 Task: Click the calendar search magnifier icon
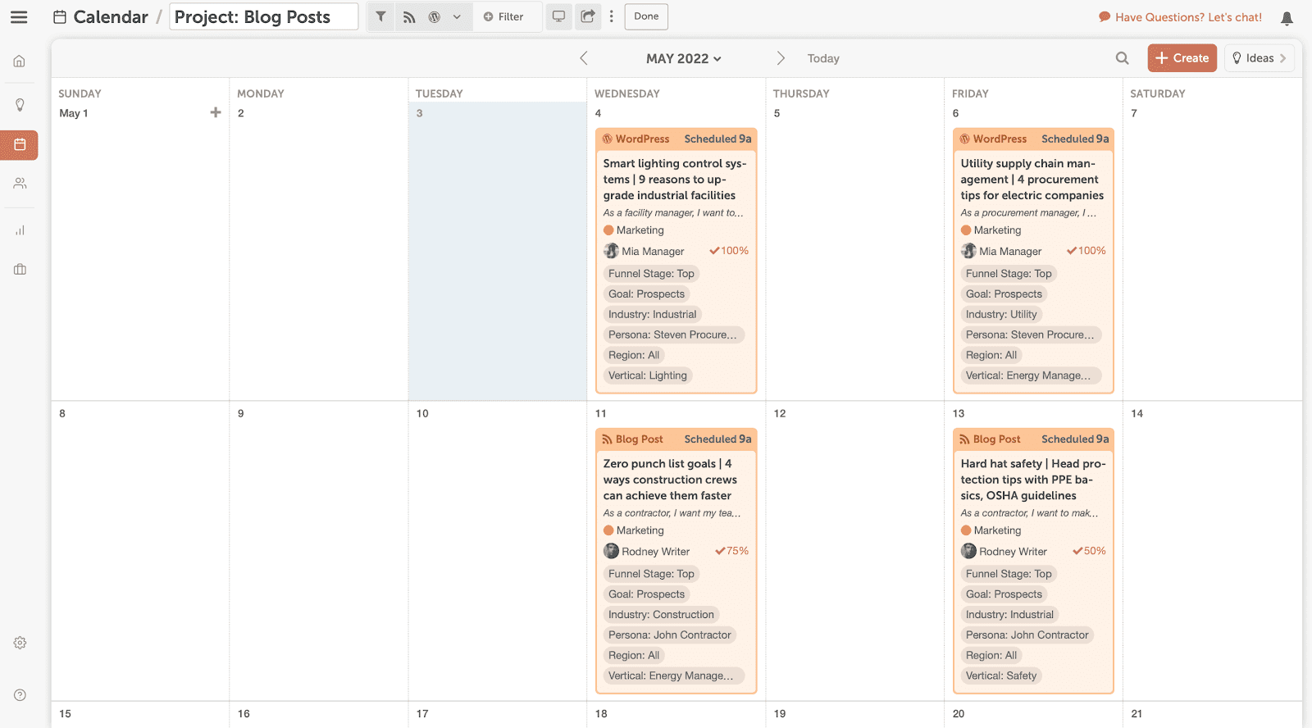tap(1123, 58)
